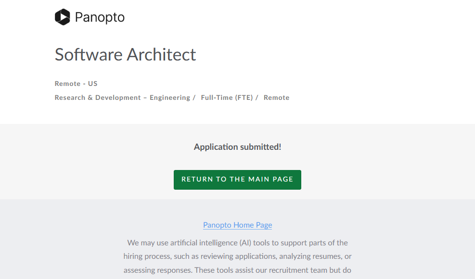Viewport: 475px width, 279px height.
Task: Click the Remote - US location label
Action: (x=76, y=84)
